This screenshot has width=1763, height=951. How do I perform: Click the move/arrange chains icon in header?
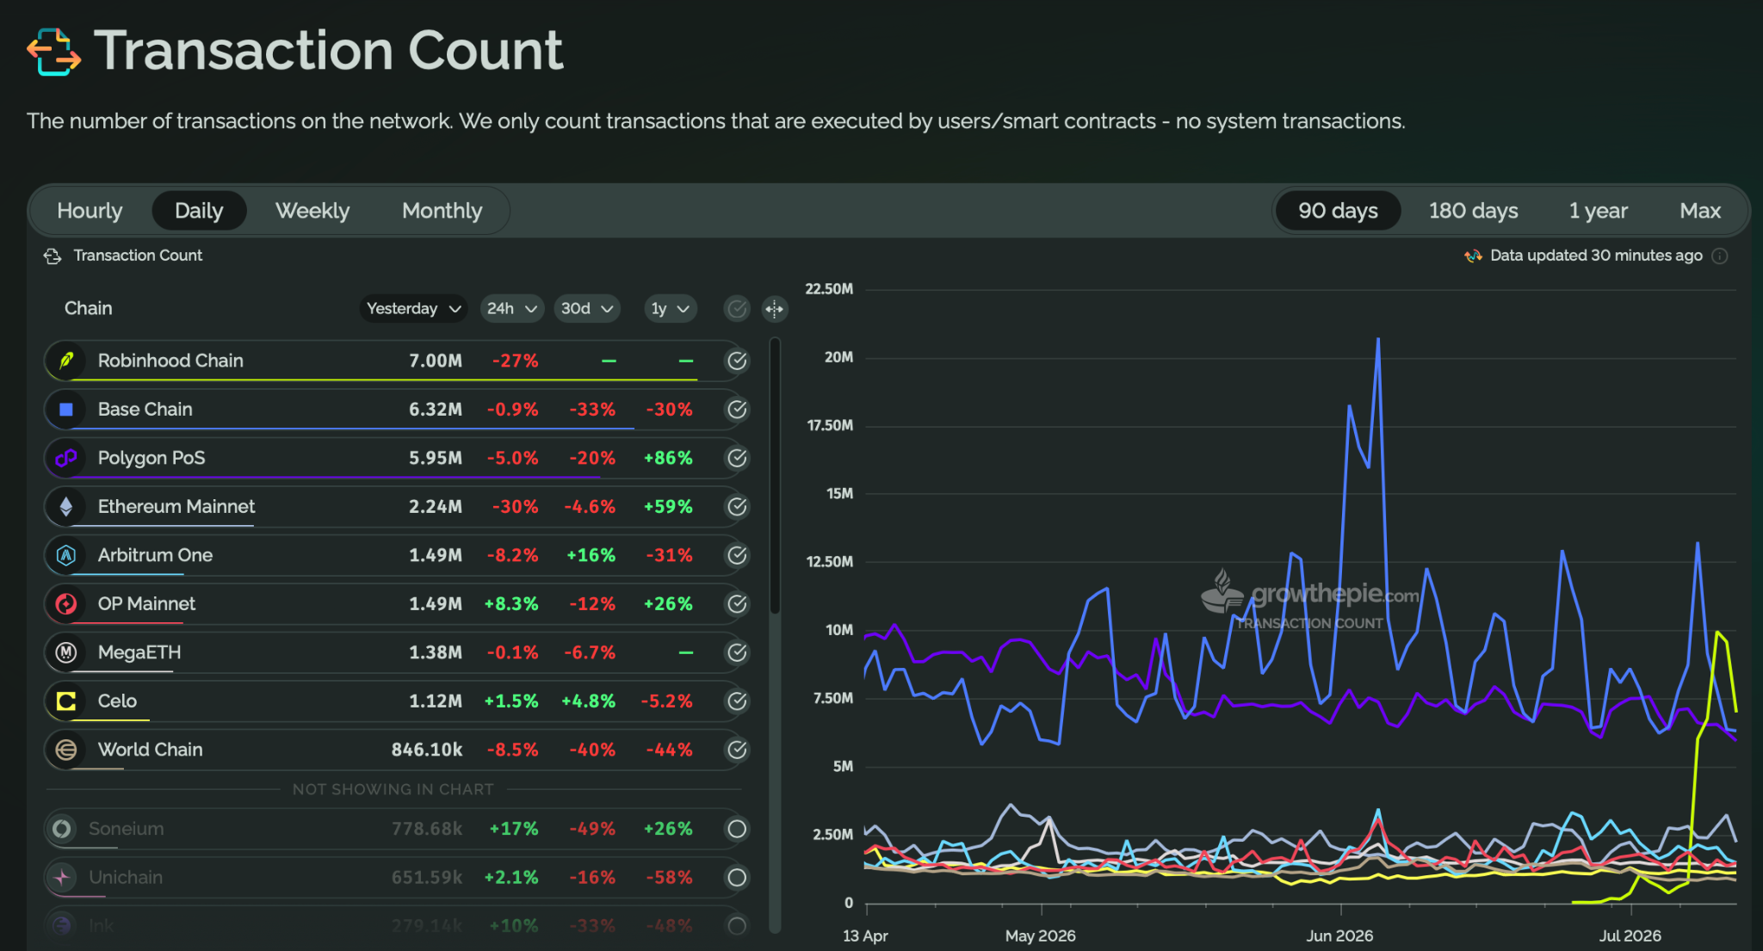(774, 309)
